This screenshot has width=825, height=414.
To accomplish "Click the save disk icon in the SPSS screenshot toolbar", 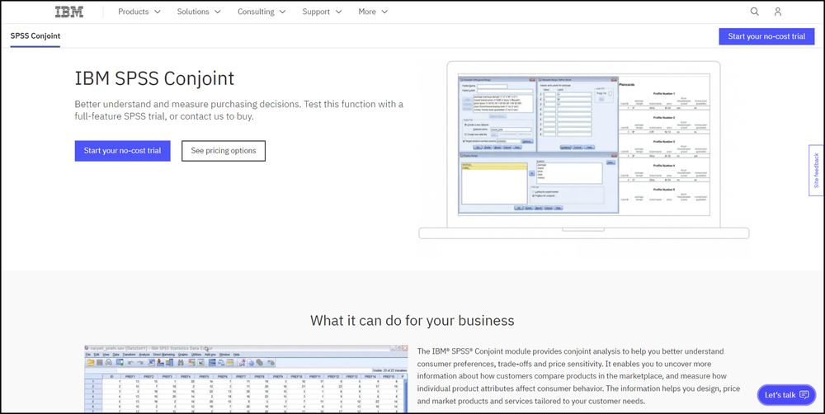I will click(100, 362).
